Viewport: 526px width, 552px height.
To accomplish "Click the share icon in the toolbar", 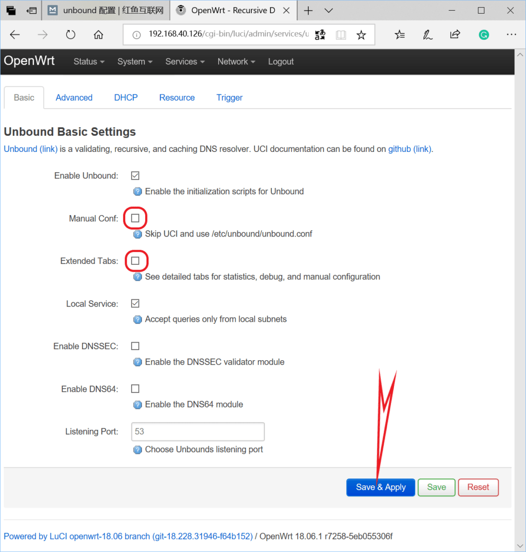I will pos(455,35).
